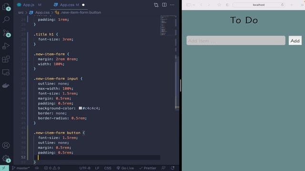Image resolution: width=305 pixels, height=171 pixels.
Task: Click the 'border-radius: 0.5rem;' line
Action: click(x=62, y=118)
